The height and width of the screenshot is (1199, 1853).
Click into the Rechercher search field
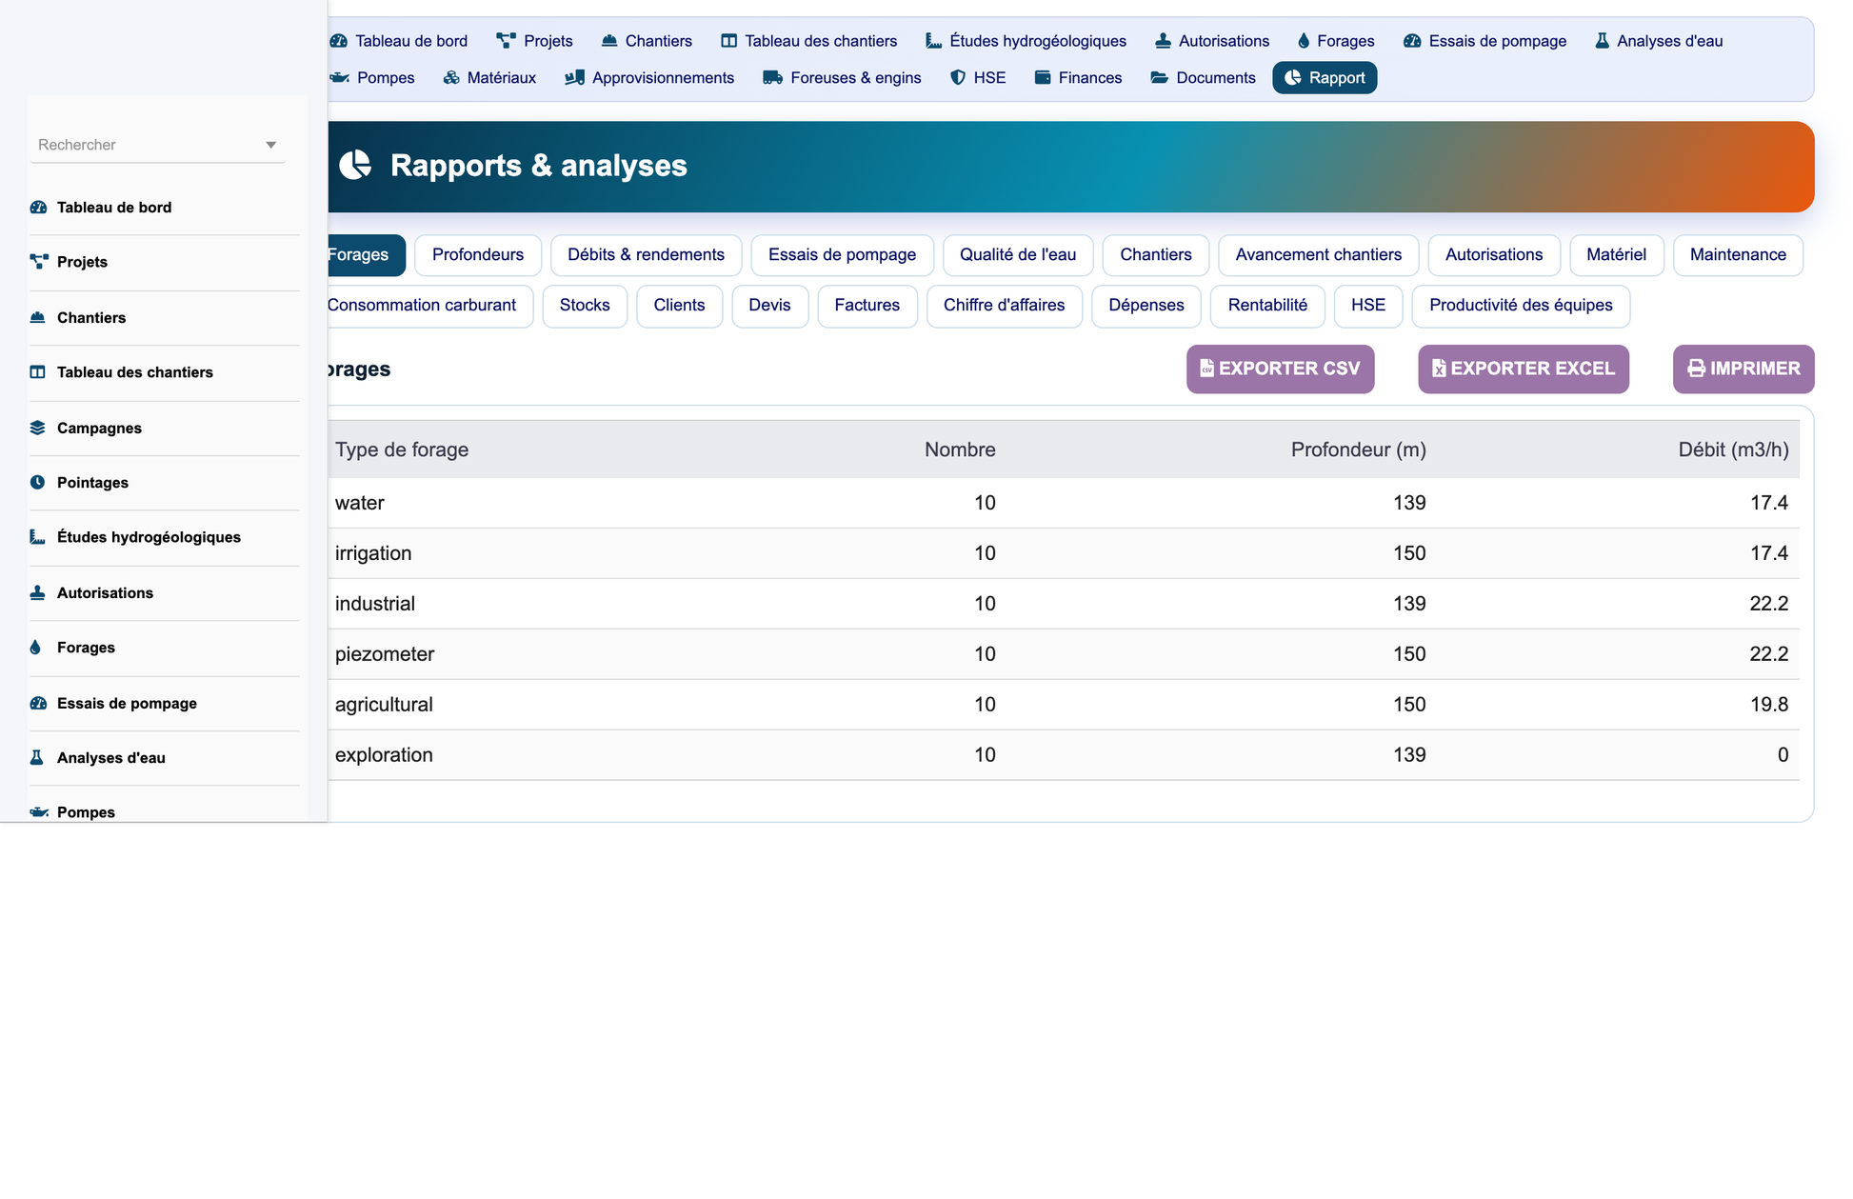click(x=157, y=145)
